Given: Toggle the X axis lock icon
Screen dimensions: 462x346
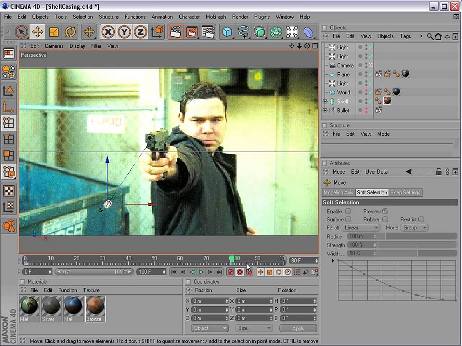Looking at the screenshot, I should (x=108, y=32).
